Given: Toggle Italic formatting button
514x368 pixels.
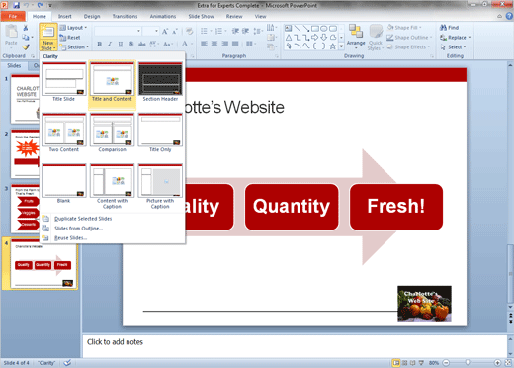Looking at the screenshot, I should point(110,44).
